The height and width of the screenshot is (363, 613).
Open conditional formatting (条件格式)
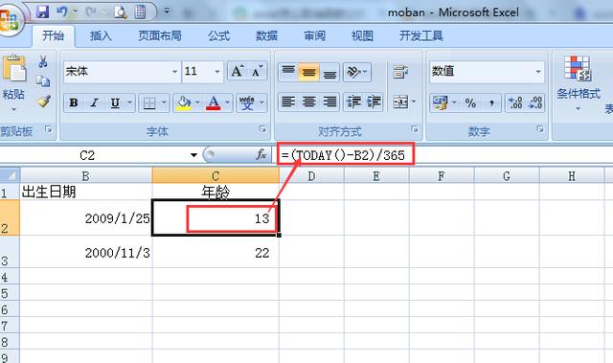click(579, 83)
